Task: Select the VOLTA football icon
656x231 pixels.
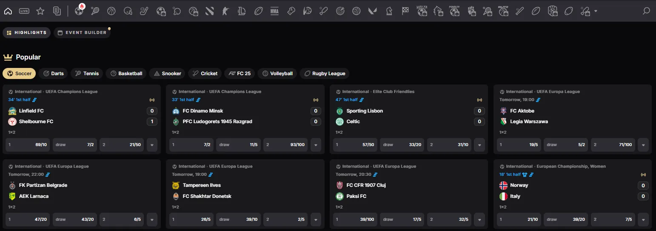Action: pyautogui.click(x=422, y=11)
